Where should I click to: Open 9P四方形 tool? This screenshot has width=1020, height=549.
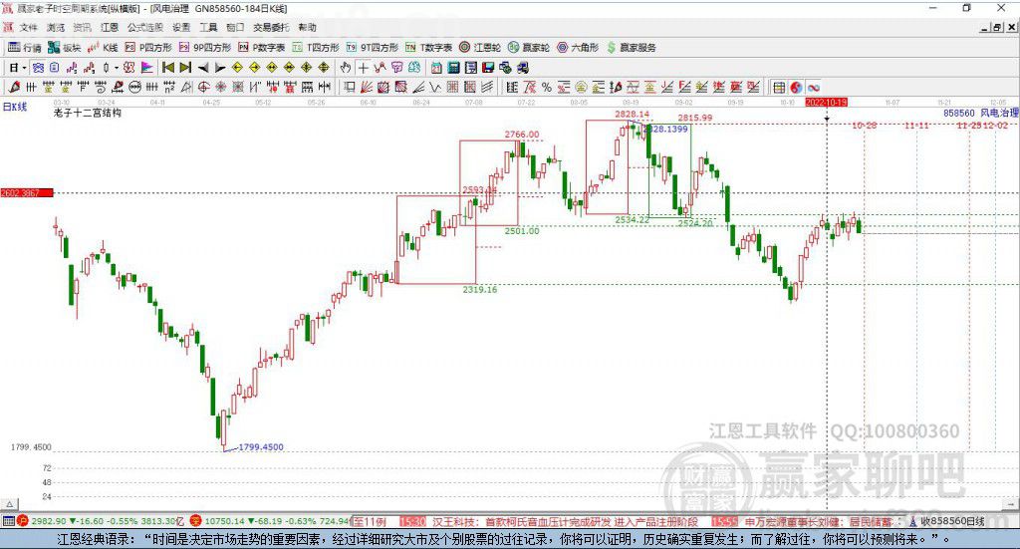point(205,48)
